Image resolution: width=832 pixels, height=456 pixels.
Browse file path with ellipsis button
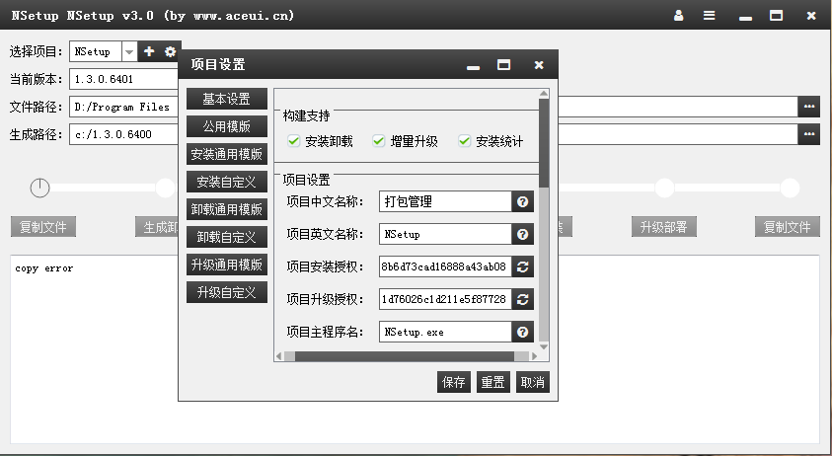[808, 107]
